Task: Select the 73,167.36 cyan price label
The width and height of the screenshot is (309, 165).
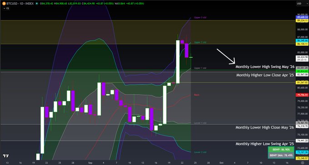Action: 302,152
